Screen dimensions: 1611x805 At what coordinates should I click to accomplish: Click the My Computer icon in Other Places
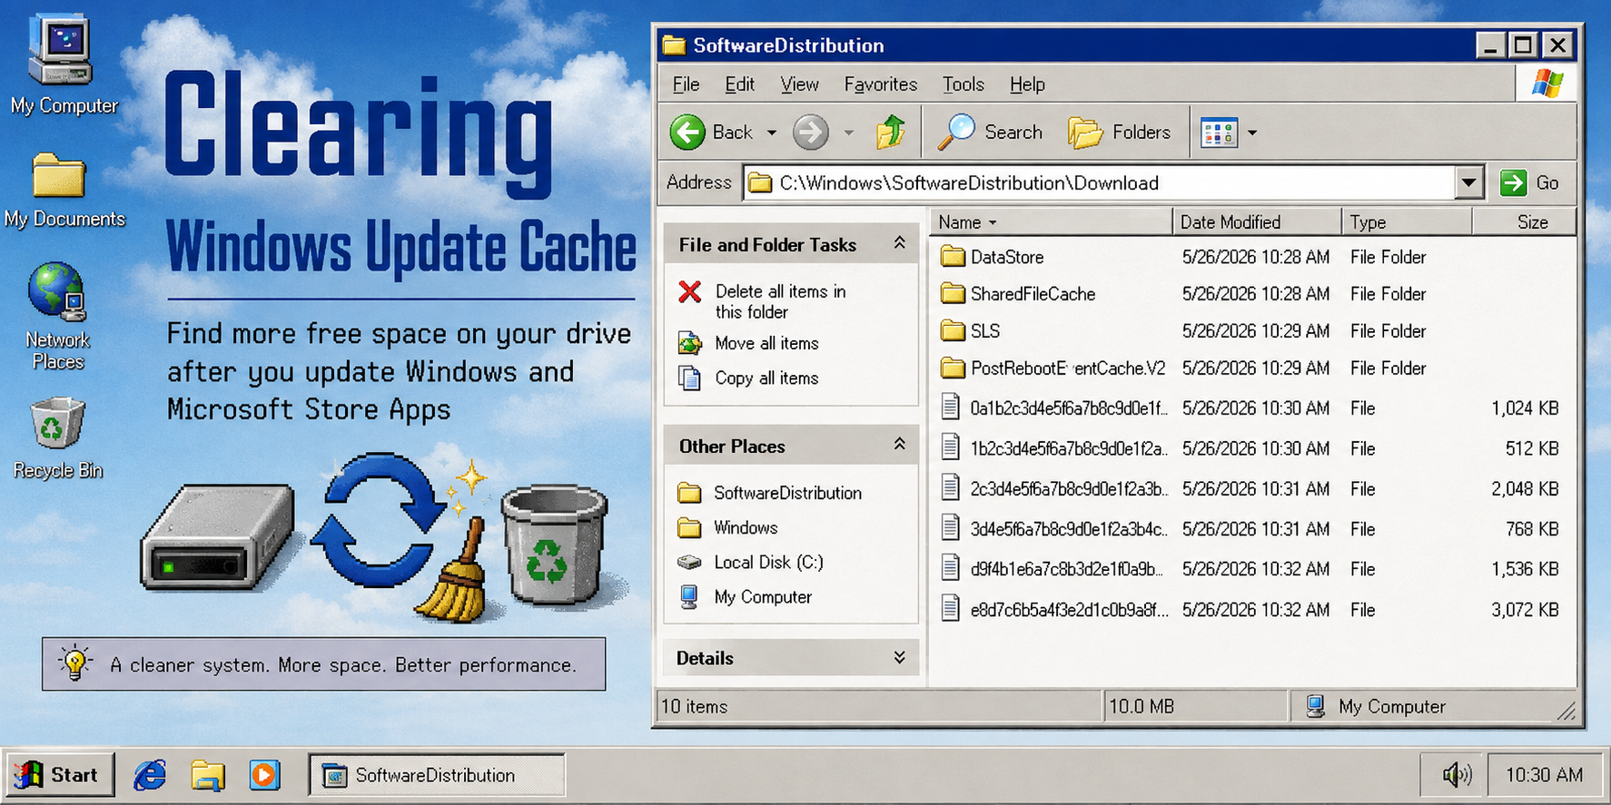pos(690,597)
